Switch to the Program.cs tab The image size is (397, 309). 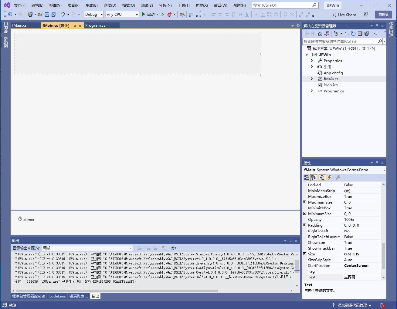pyautogui.click(x=95, y=25)
